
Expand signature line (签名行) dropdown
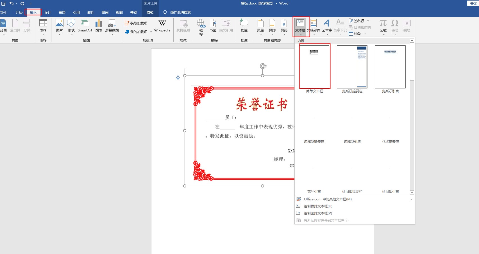pyautogui.click(x=368, y=21)
